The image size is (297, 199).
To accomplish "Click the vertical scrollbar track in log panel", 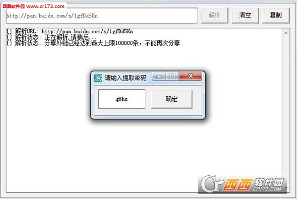I will point(286,110).
